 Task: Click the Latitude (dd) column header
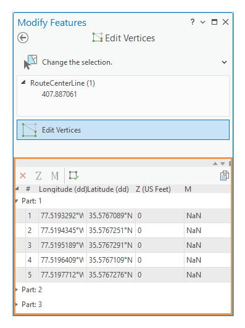pos(108,189)
